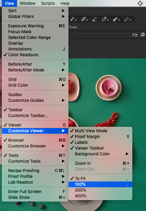Select the Draw Mask brush tool
146x211 pixels.
pos(72,20)
